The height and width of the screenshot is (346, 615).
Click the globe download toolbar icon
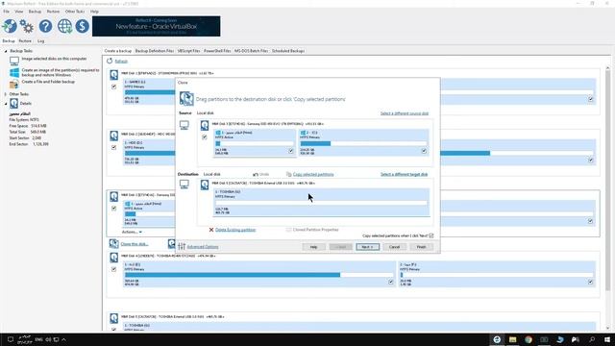pyautogui.click(x=64, y=26)
